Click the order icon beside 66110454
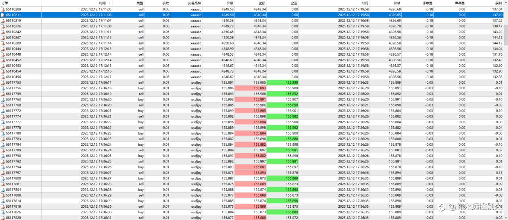Screen dimensions: 508x220 click(x=3, y=71)
